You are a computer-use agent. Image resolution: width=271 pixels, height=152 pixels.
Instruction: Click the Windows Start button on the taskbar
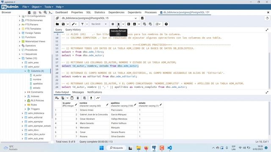102,148
